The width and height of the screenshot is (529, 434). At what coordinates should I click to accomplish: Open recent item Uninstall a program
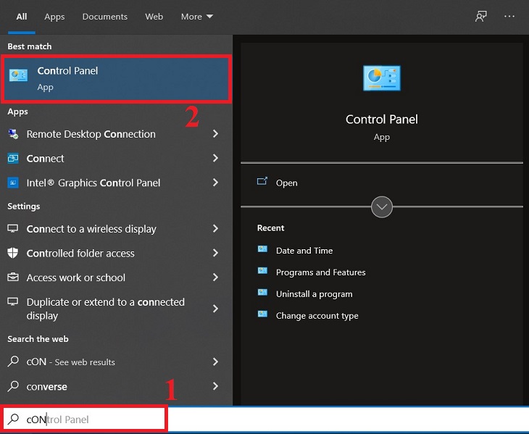click(x=314, y=294)
